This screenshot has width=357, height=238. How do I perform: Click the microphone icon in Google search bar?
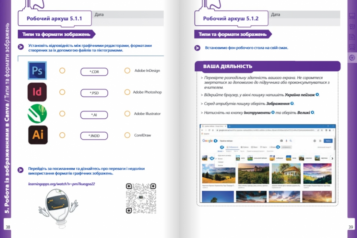pyautogui.click(x=286, y=141)
